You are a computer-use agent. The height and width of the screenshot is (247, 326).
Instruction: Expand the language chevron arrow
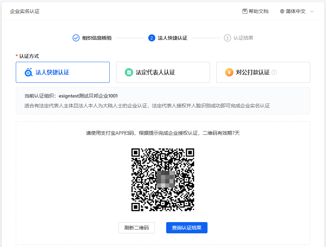(312, 11)
